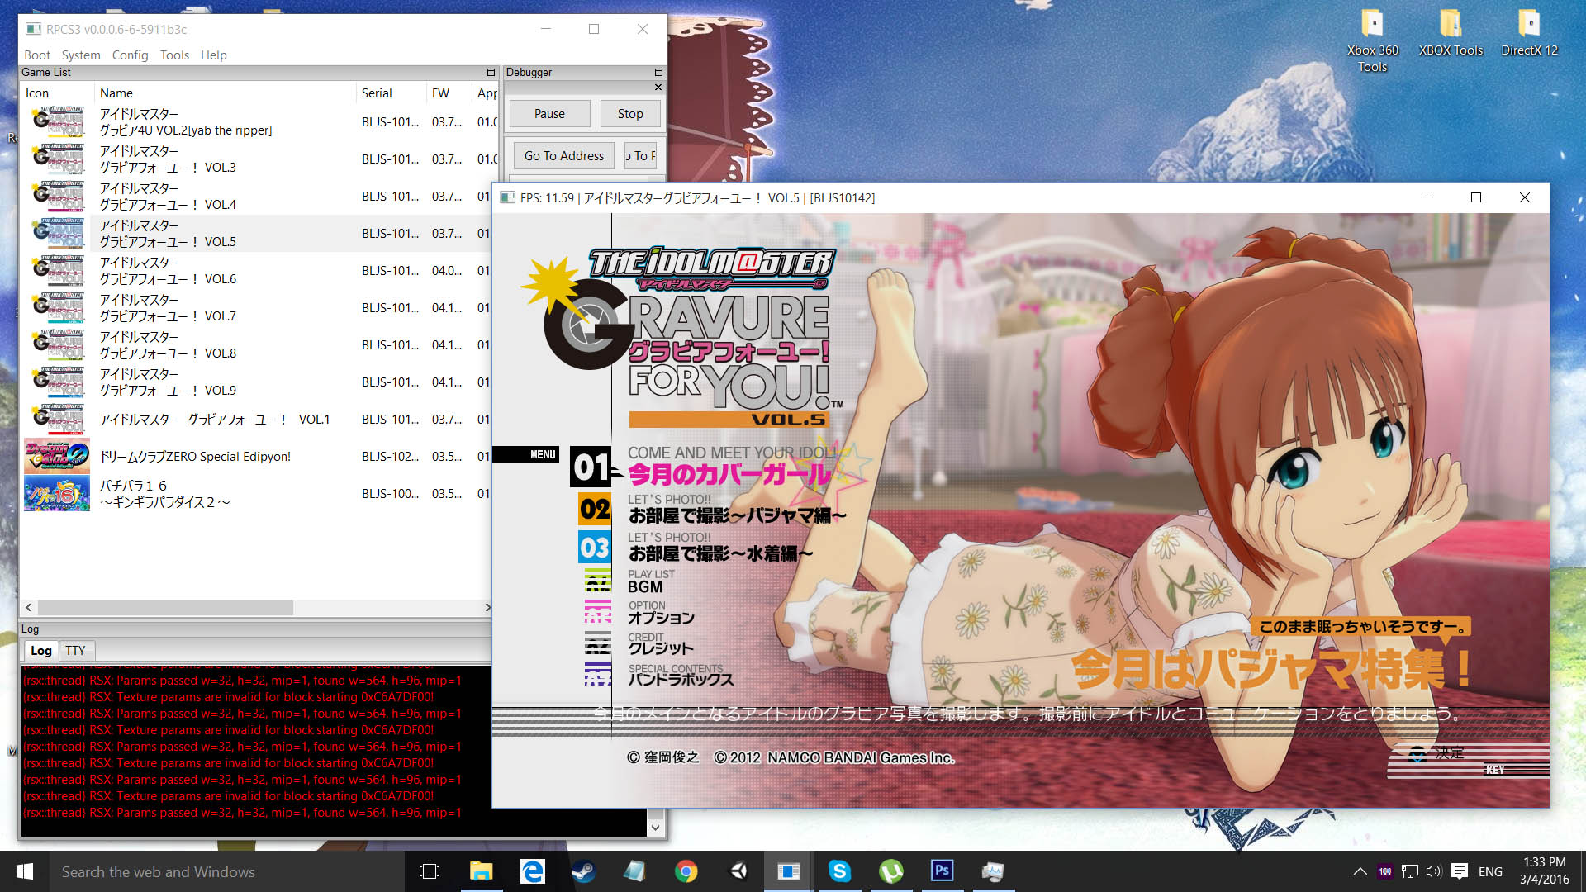Select the game icon for VOL.5 entry

pos(57,233)
